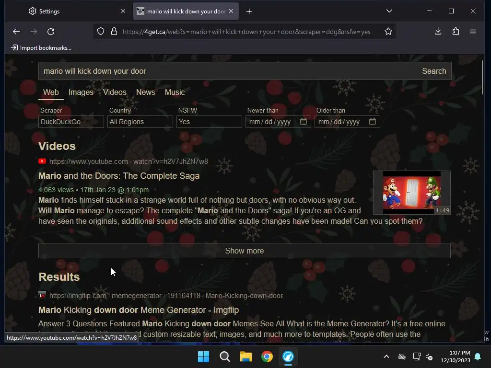This screenshot has height=368, width=491.
Task: Bookmark this page with the star
Action: click(388, 31)
